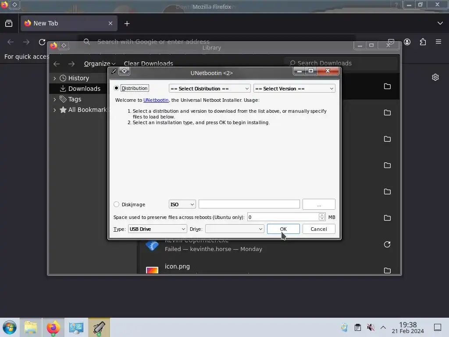Viewport: 449px width, 337px height.
Task: Show icon.png in its folder
Action: 387,270
